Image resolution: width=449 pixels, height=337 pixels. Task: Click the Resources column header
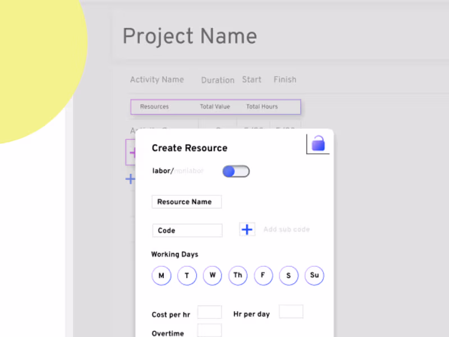pyautogui.click(x=154, y=107)
